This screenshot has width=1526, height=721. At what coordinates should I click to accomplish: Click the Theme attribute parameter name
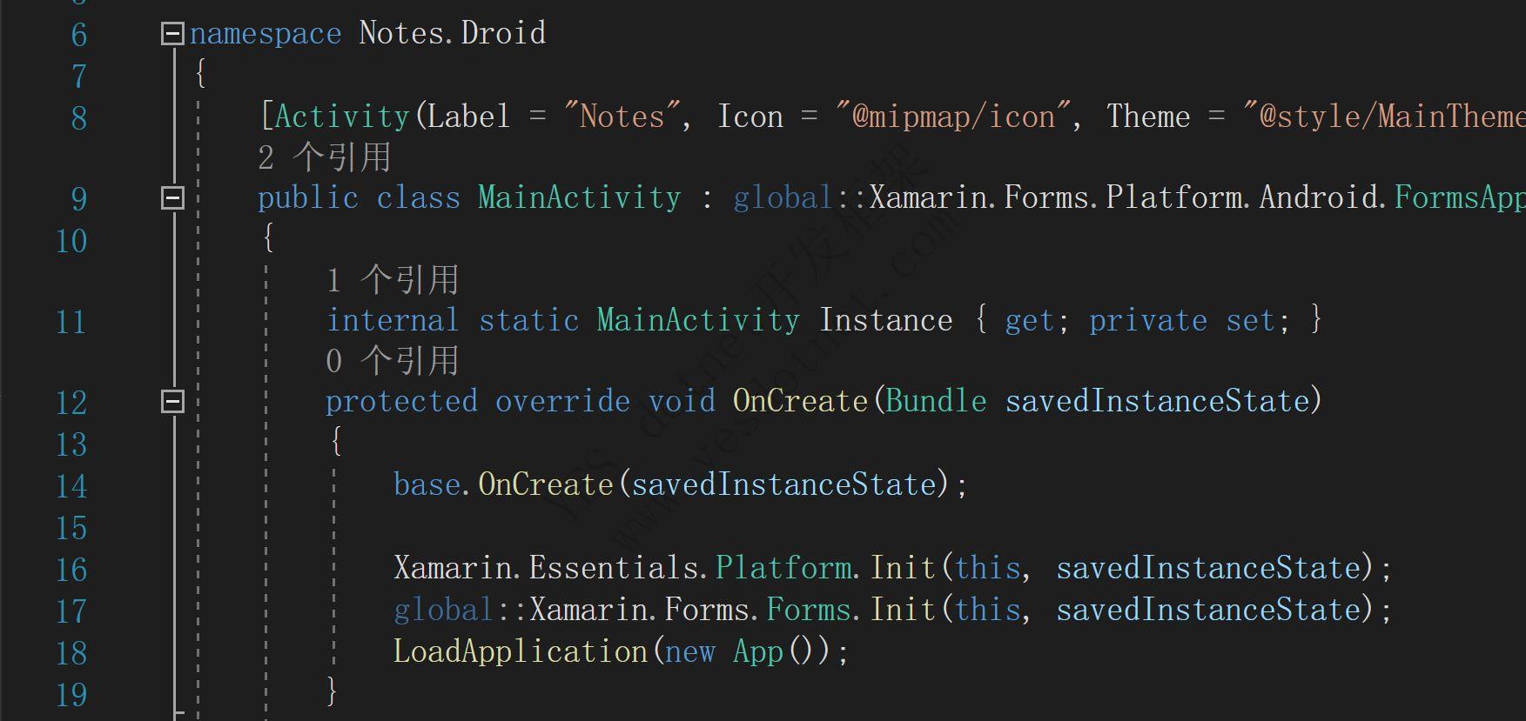(x=1147, y=117)
